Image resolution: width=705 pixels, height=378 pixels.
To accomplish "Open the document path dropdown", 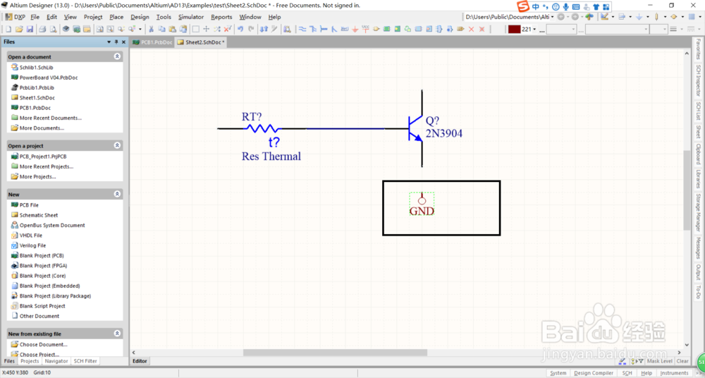I will coord(552,17).
